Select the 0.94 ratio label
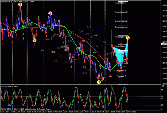Screen dimensions: 167x113 coord(96,46)
